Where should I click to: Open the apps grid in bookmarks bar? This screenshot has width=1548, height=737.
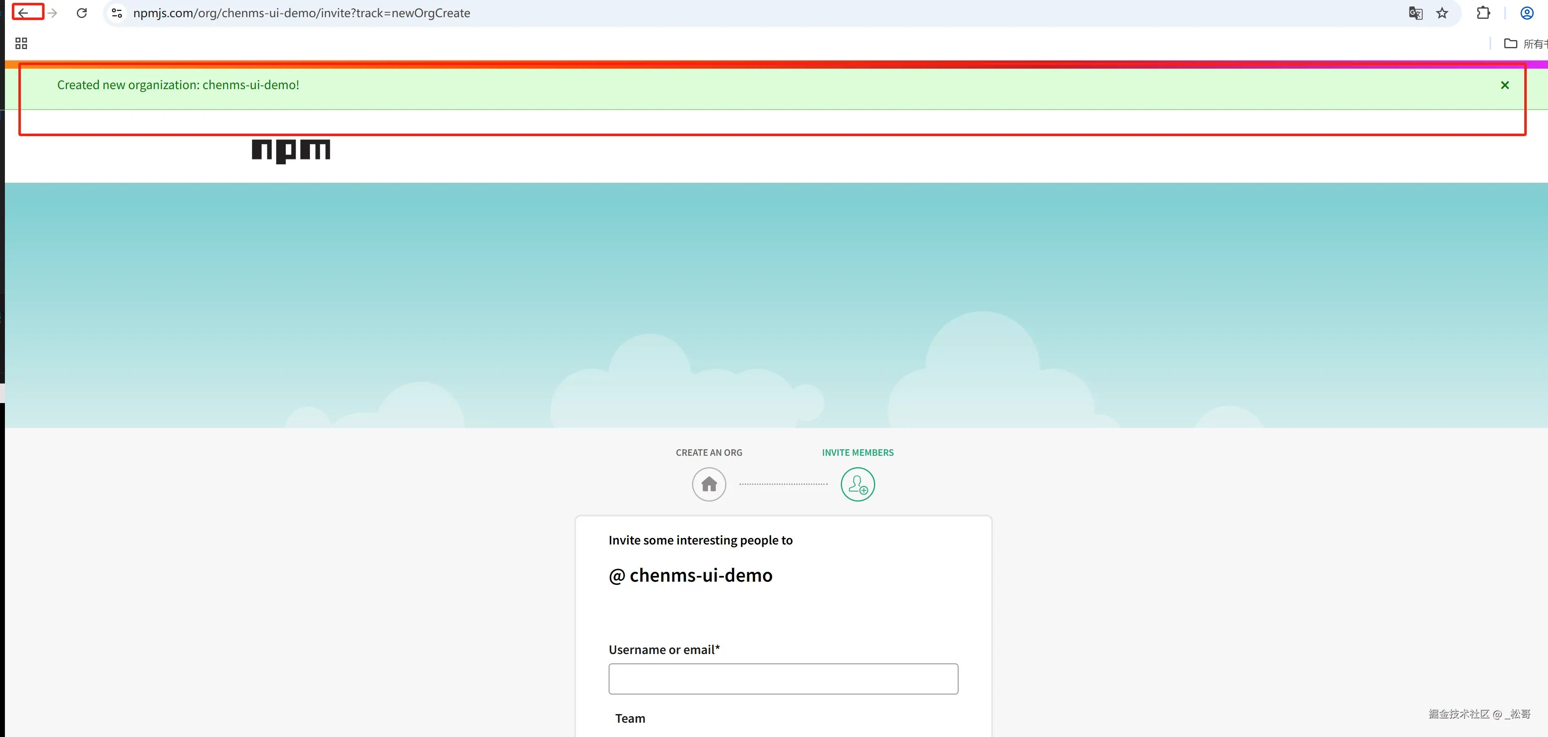point(21,43)
